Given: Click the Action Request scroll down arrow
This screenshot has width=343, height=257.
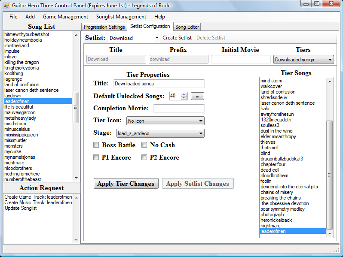Looking at the screenshot, I should (x=76, y=240).
